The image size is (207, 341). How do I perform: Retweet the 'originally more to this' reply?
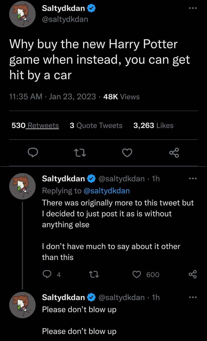[94, 275]
